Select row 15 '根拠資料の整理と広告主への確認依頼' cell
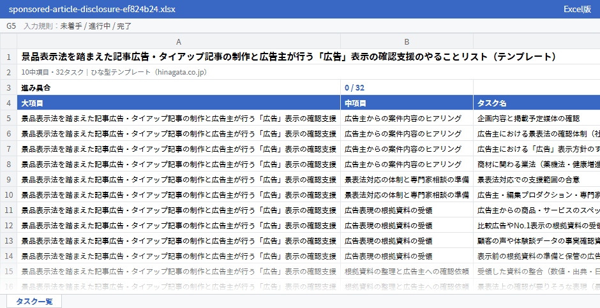 pyautogui.click(x=407, y=271)
